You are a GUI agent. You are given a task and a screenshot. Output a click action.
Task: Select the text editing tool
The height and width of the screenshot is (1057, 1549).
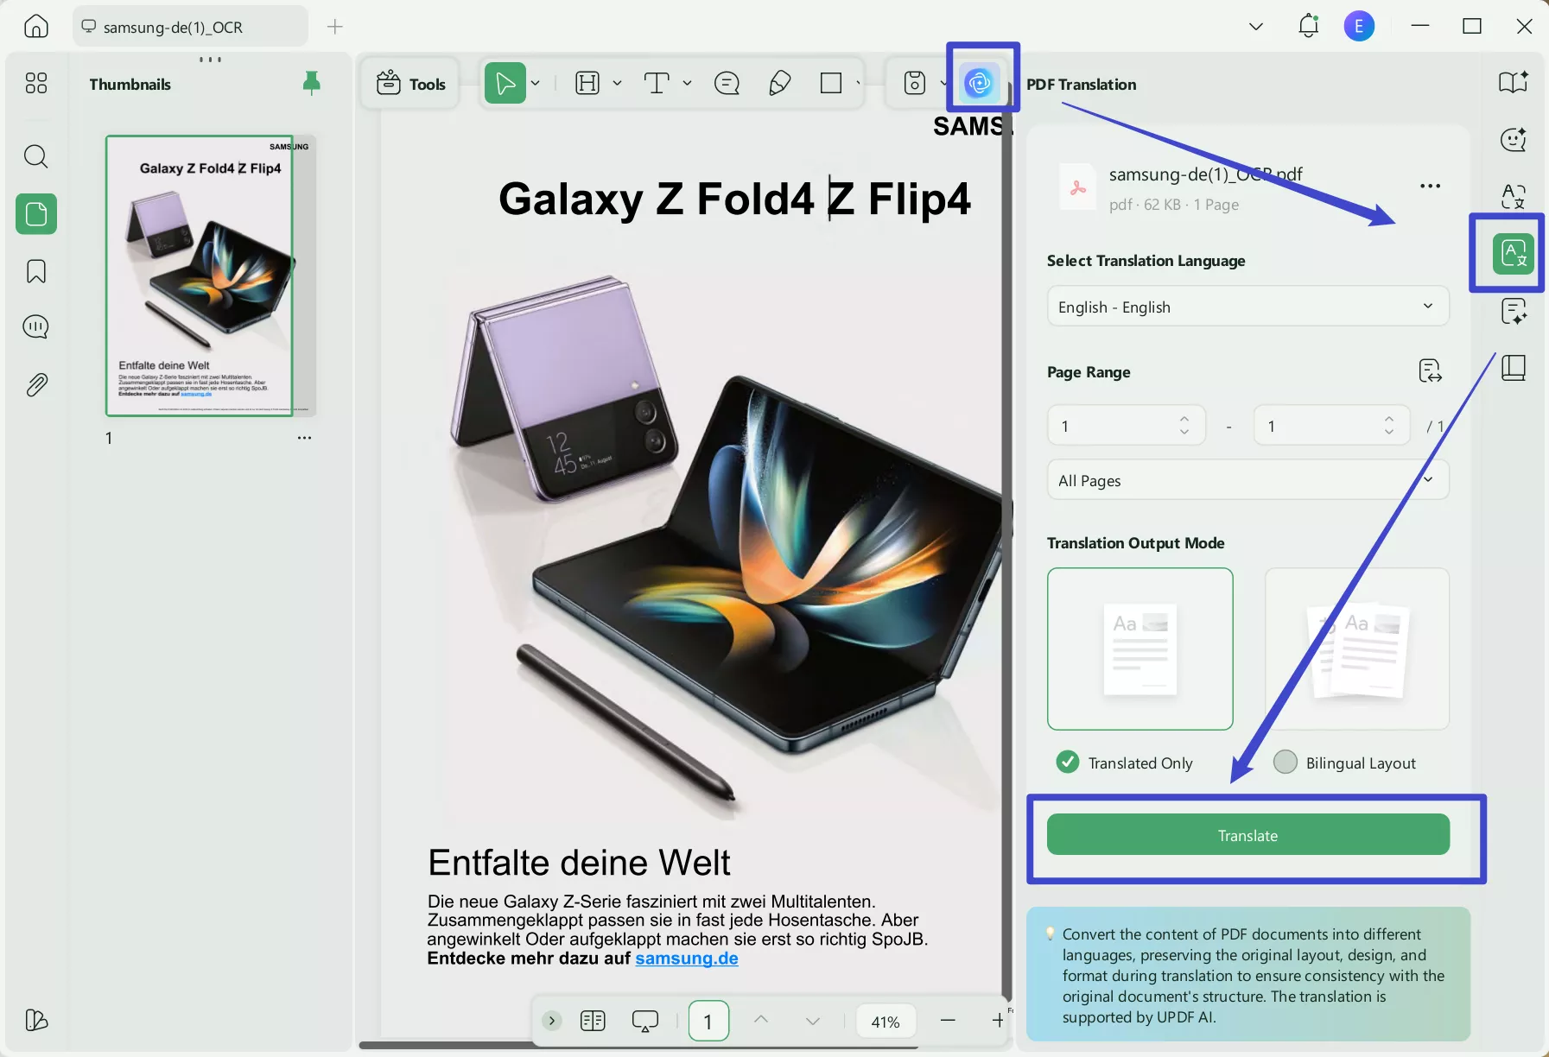658,83
